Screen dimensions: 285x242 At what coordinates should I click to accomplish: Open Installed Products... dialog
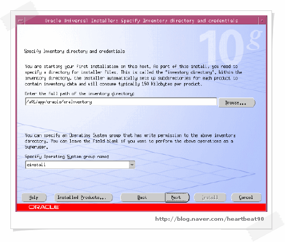point(83,197)
